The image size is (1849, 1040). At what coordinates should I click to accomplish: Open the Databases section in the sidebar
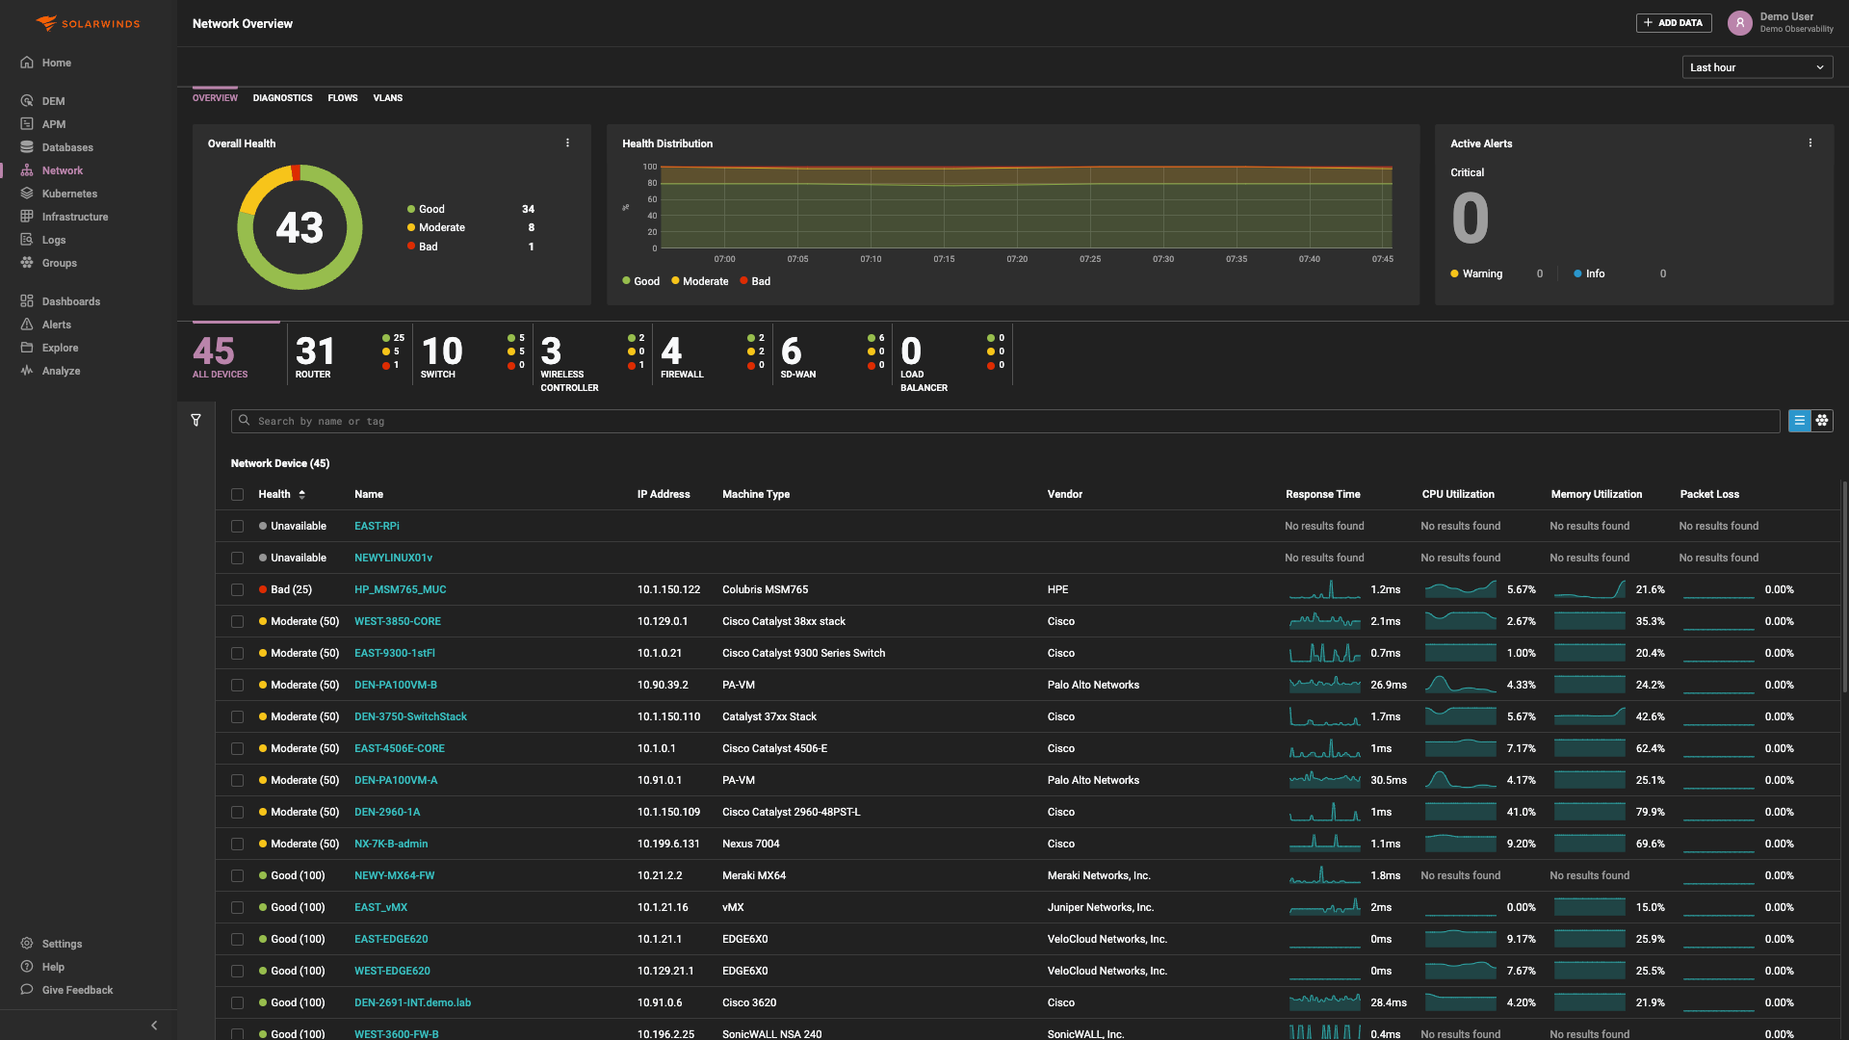(x=66, y=146)
